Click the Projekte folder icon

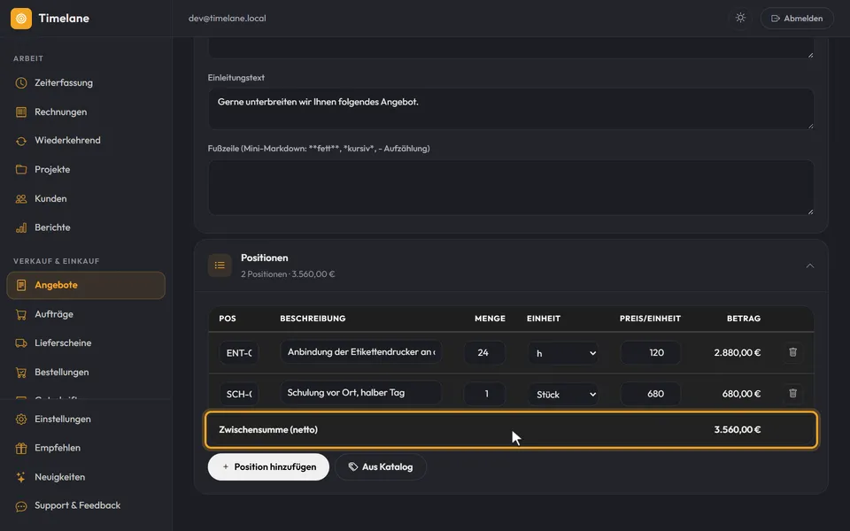(x=21, y=170)
